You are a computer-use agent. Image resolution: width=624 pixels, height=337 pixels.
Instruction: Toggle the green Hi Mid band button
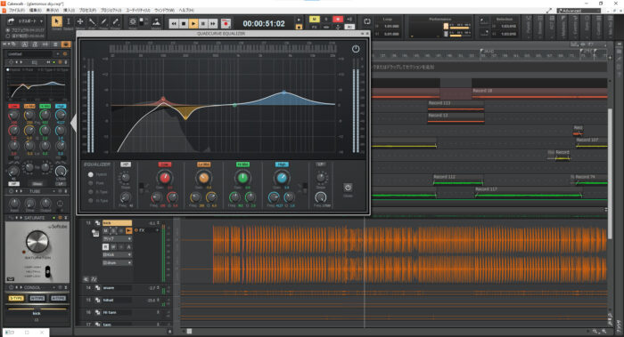point(242,164)
